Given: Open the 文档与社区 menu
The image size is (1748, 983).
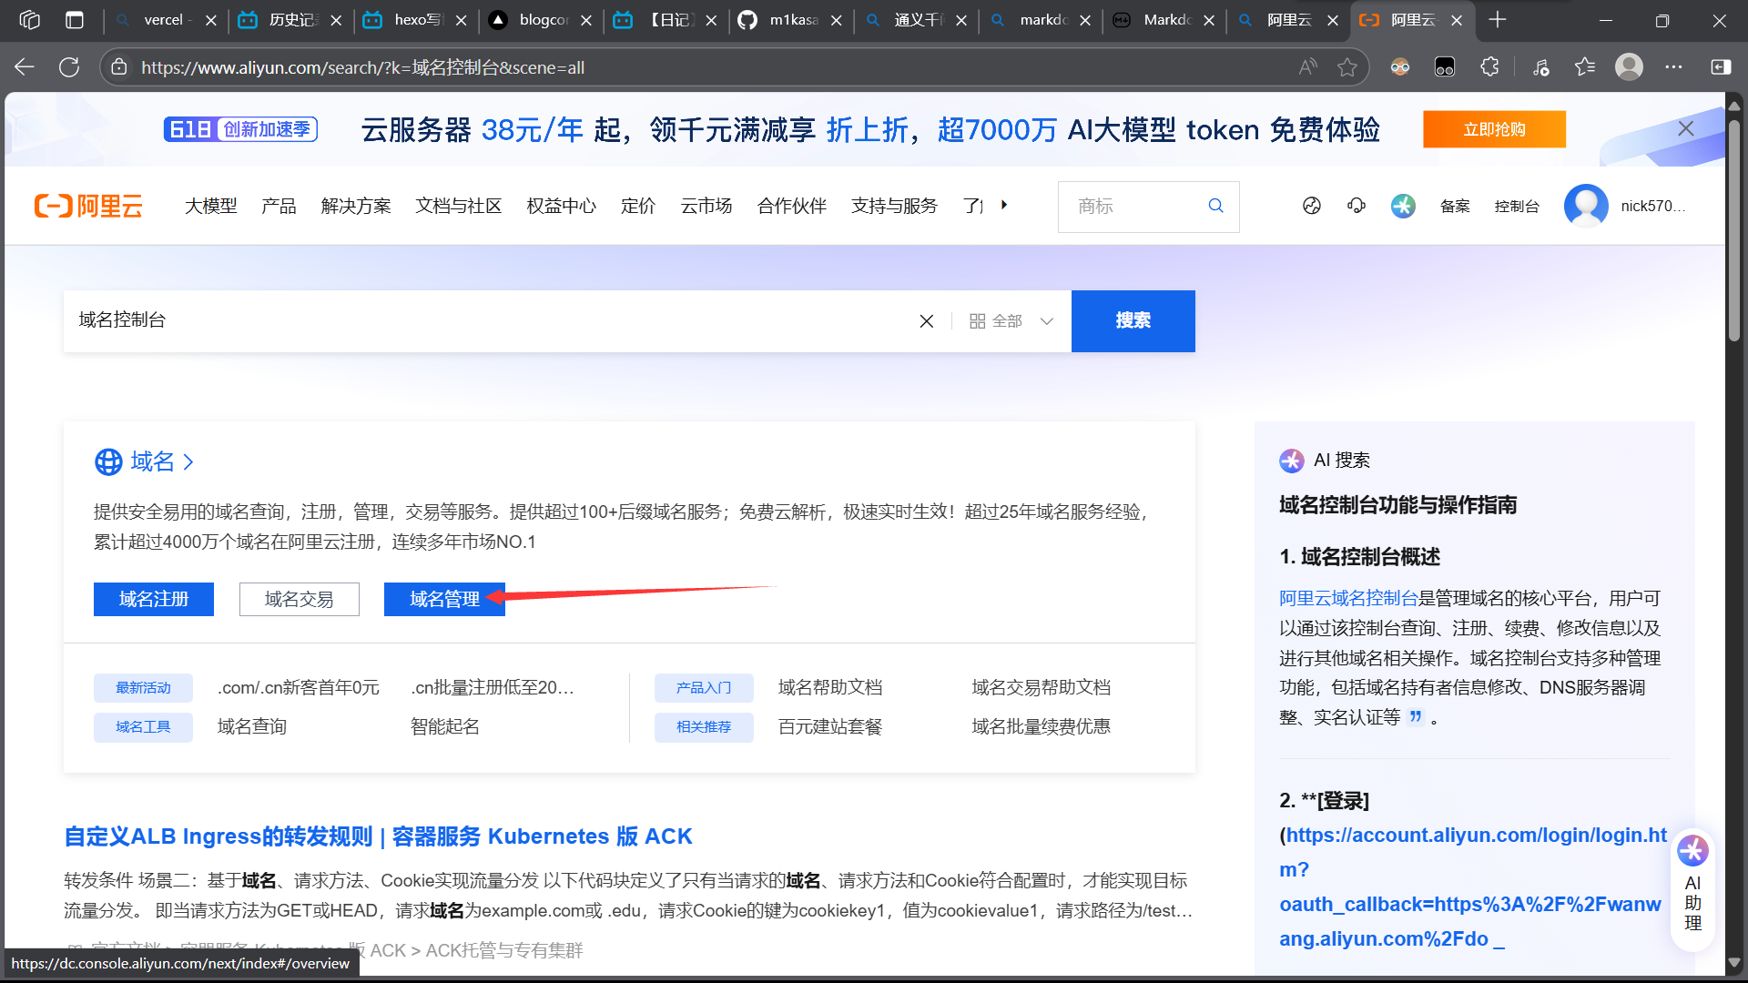Looking at the screenshot, I should (459, 206).
